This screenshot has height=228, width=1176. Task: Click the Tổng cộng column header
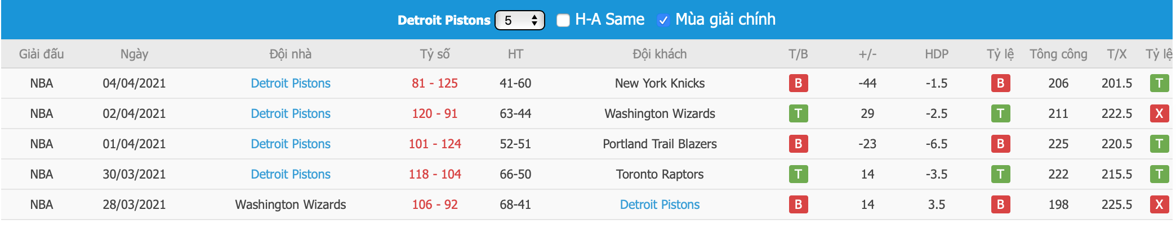pos(1058,54)
